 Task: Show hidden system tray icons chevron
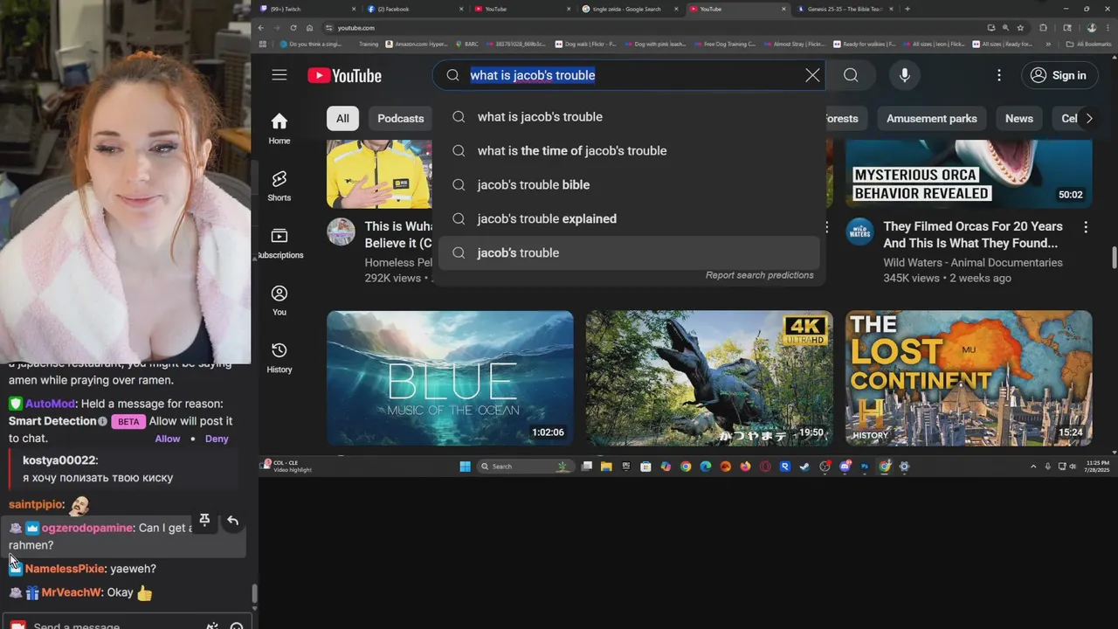click(x=1034, y=467)
